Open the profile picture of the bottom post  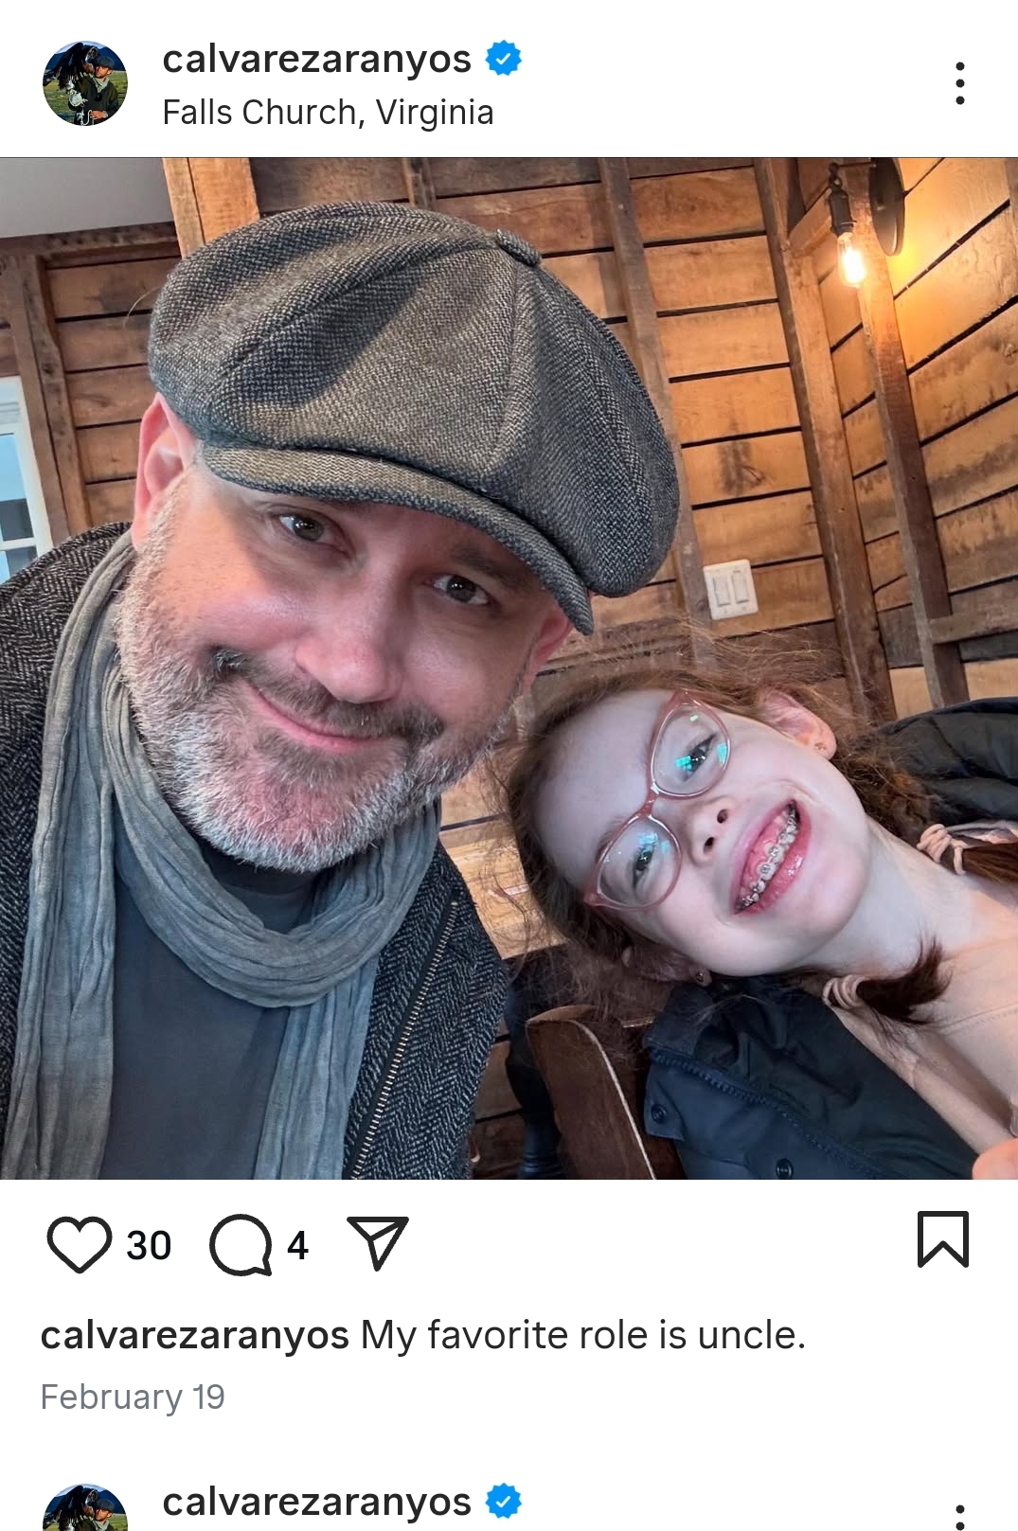(85, 1507)
